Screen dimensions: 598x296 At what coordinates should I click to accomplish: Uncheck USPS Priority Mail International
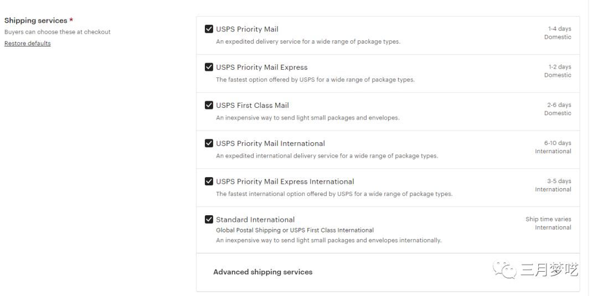(x=209, y=143)
